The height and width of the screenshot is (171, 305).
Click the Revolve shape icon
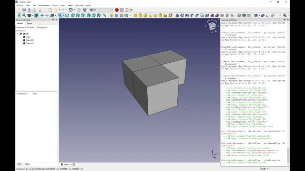point(182,15)
